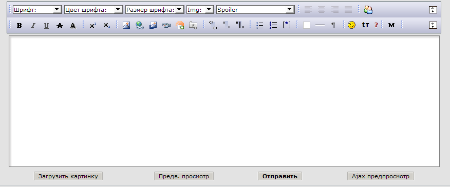Align text left
The width and height of the screenshot is (450, 187).
(308, 10)
